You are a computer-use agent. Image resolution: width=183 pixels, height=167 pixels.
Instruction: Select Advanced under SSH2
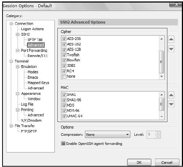pyautogui.click(x=36, y=45)
